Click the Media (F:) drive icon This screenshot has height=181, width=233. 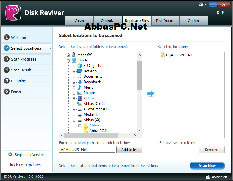[x=80, y=115]
